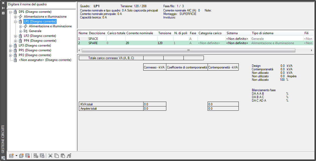
Task: Click the Nome column header
Action: 83,33
